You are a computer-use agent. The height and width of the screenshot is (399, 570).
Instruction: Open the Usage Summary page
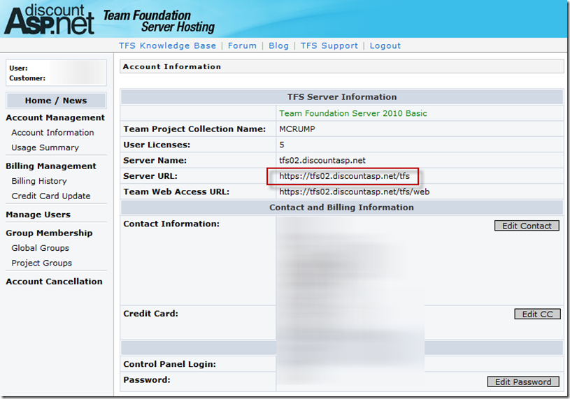coord(45,147)
